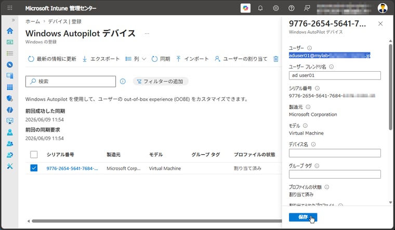
Task: Click 最新の情報に更新 refresh button
Action: click(52, 59)
